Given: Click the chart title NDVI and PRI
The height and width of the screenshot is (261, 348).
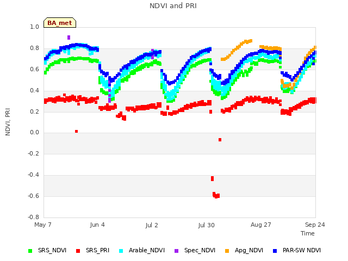Looking at the screenshot, I should (x=173, y=6).
